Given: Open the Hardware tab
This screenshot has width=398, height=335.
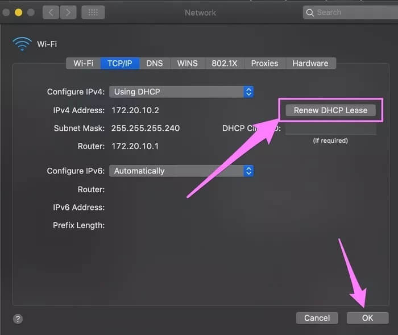Looking at the screenshot, I should tap(310, 63).
